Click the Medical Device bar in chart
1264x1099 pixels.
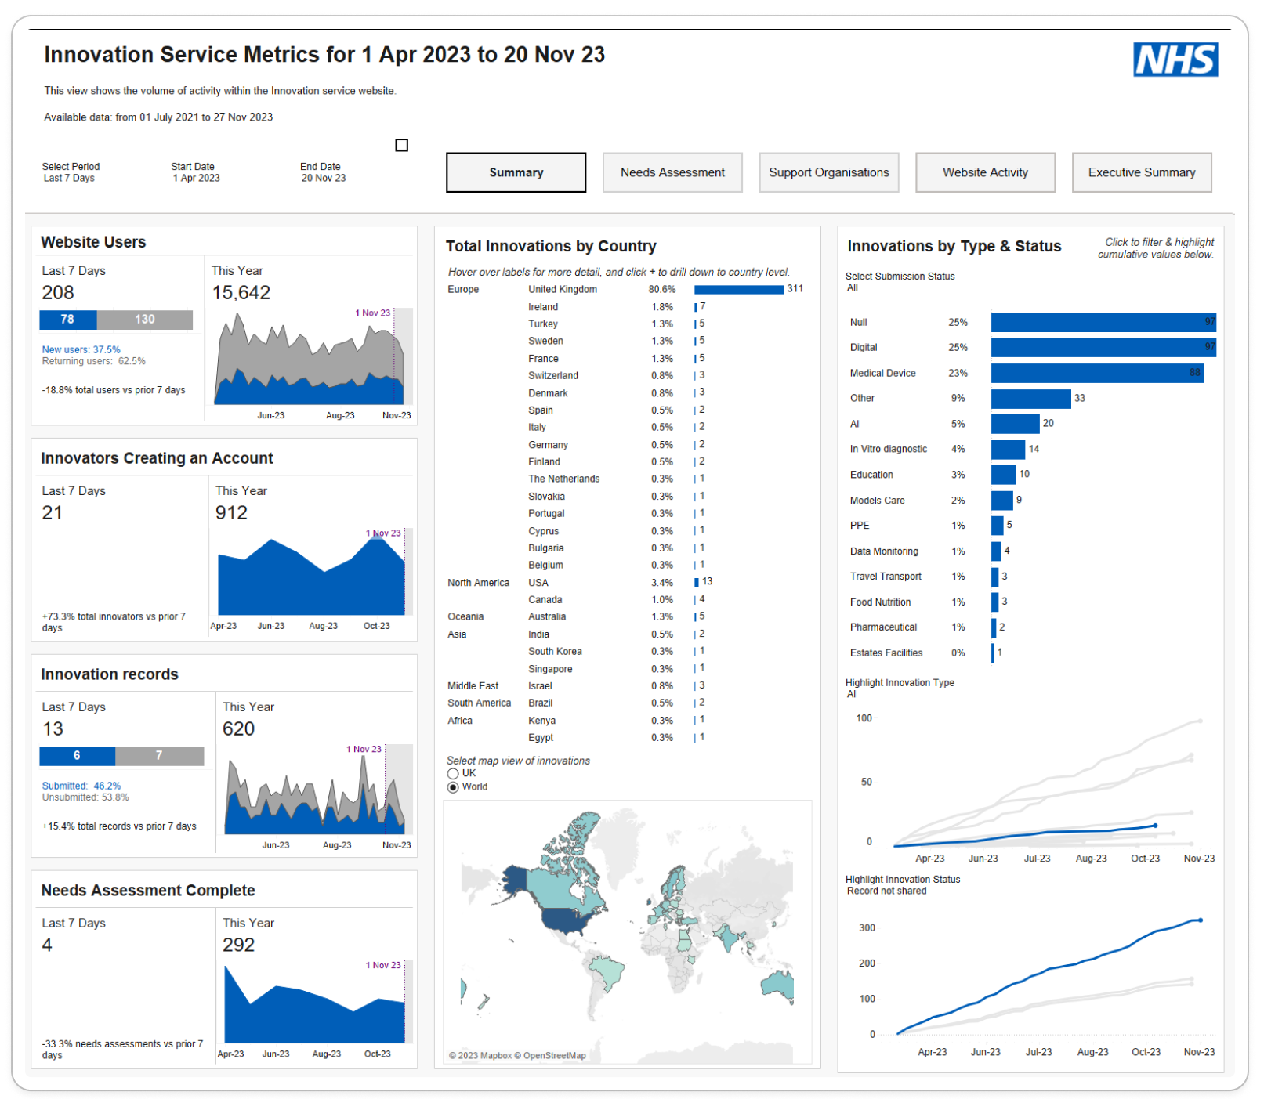[x=1096, y=373]
